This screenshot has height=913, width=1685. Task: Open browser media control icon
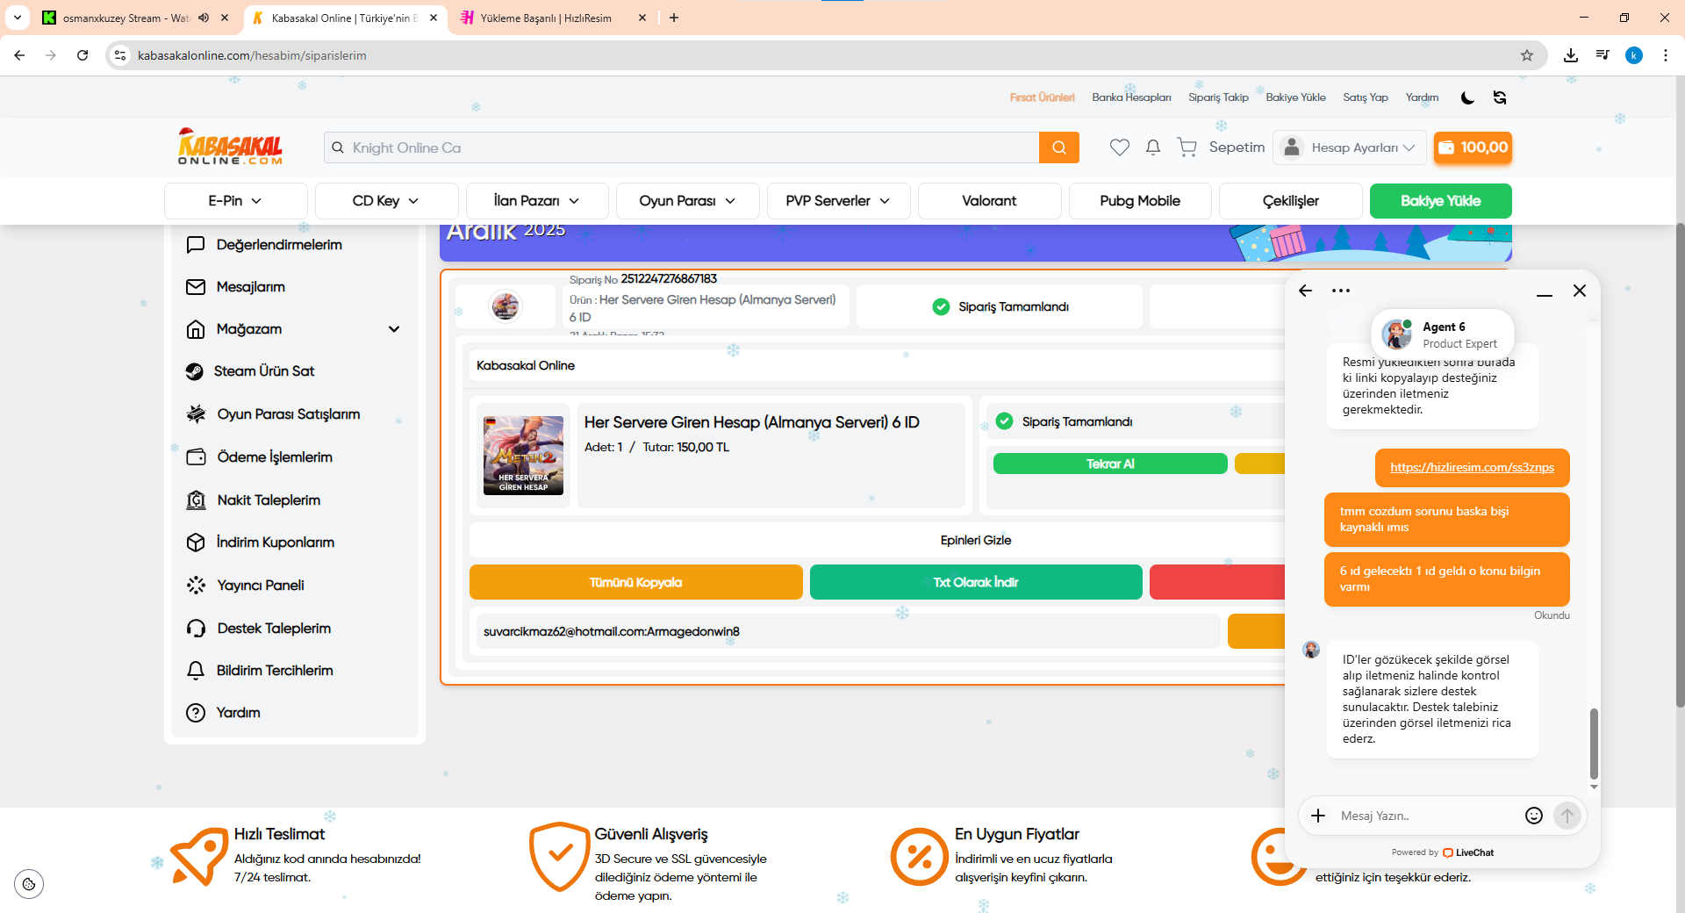1603,55
